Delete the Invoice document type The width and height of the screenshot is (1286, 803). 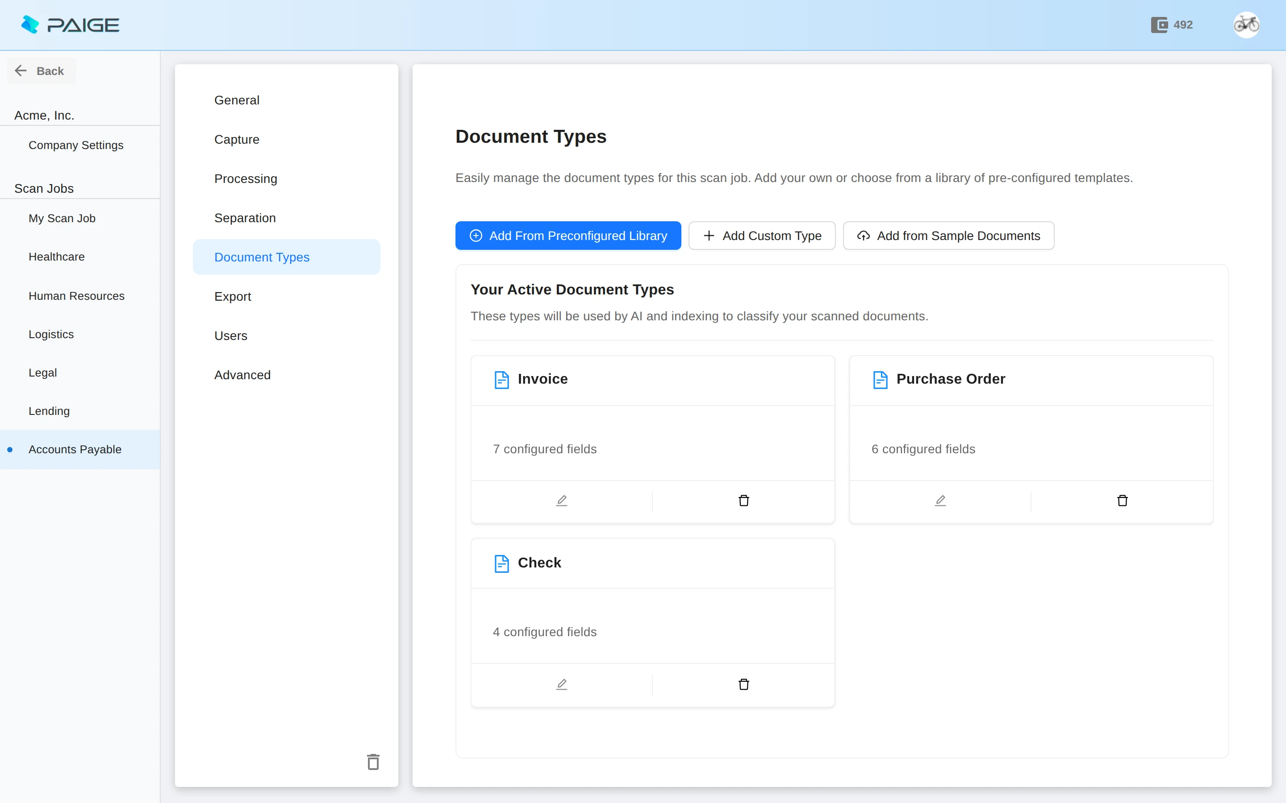(743, 501)
